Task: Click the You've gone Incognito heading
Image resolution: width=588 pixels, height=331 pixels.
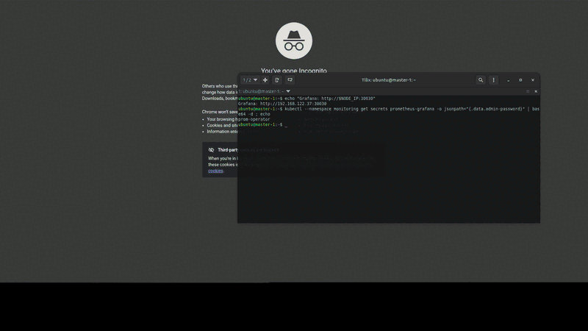Action: [x=293, y=71]
